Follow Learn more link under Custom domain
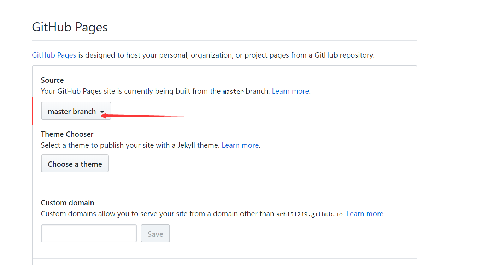481x265 pixels. (365, 214)
